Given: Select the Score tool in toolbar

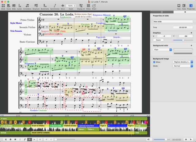Looking at the screenshot, I should (x=9, y=6).
